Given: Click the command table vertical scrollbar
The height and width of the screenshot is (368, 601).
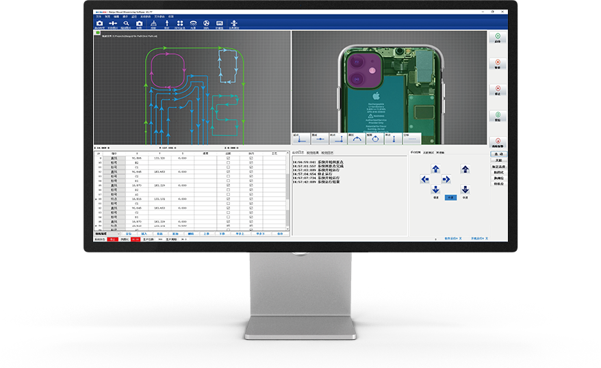Looking at the screenshot, I should point(286,192).
